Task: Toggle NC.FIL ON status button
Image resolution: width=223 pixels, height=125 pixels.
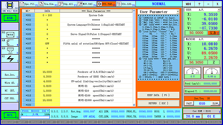Action: pos(200,122)
